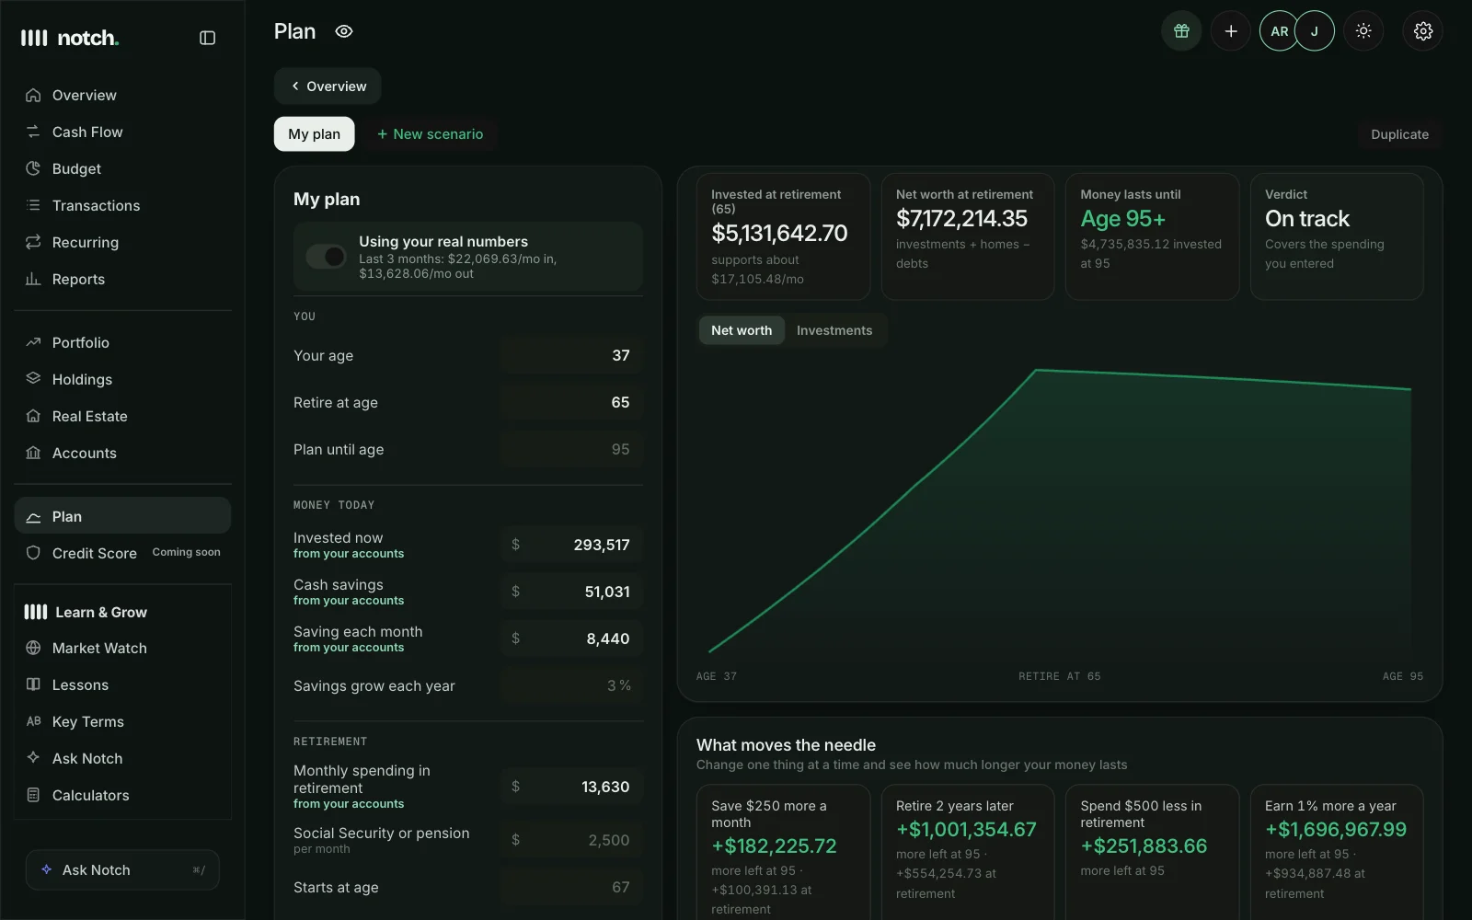1472x920 pixels.
Task: Open the J profile avatar
Action: pyautogui.click(x=1315, y=31)
